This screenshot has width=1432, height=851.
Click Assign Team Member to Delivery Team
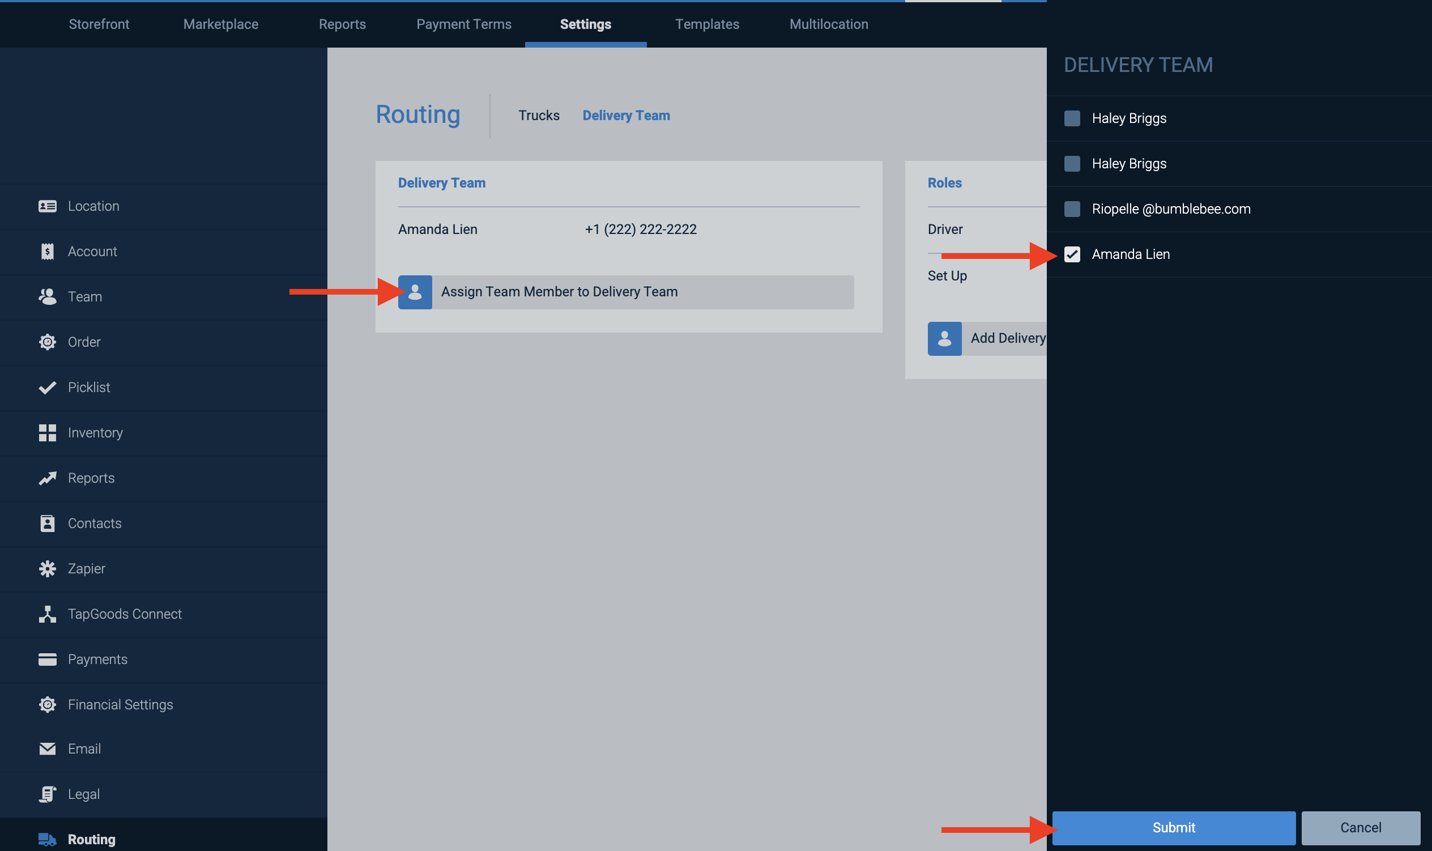click(626, 292)
